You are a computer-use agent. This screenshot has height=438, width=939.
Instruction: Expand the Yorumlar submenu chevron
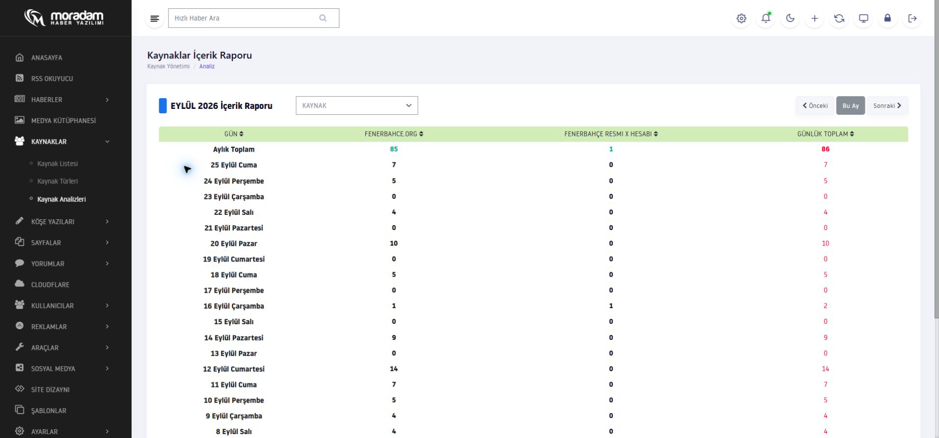point(107,264)
